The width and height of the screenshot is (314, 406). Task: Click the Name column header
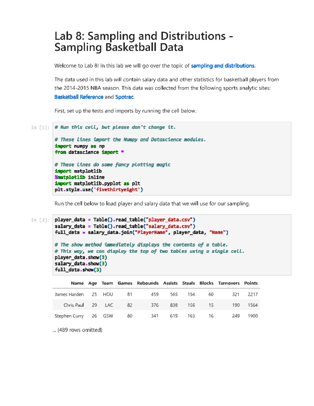(77, 283)
